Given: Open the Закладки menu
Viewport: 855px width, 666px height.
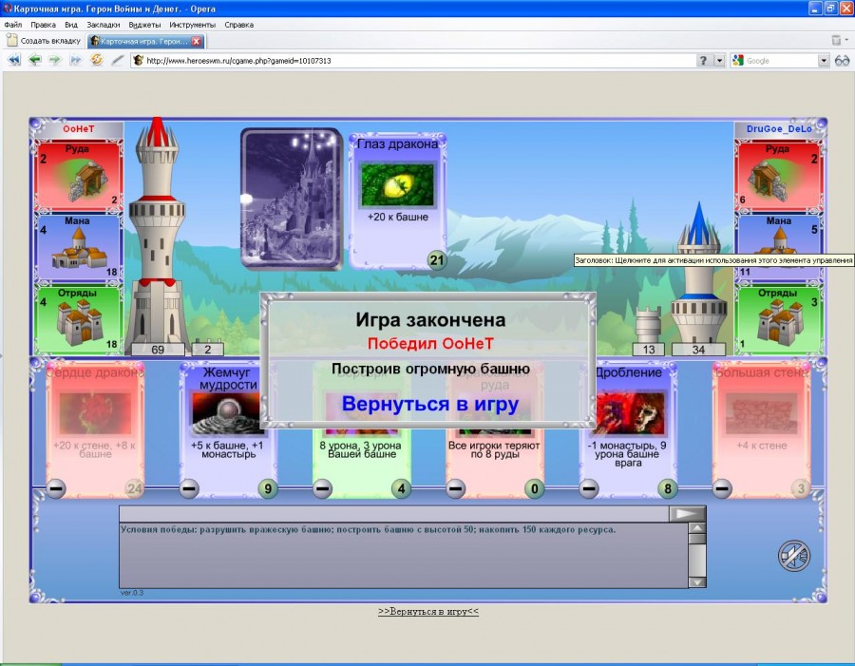Looking at the screenshot, I should [103, 25].
